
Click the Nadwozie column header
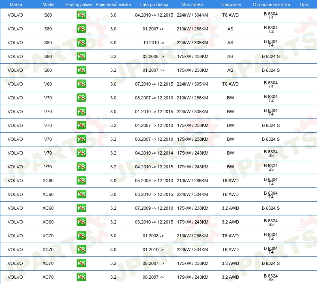(x=231, y=4)
